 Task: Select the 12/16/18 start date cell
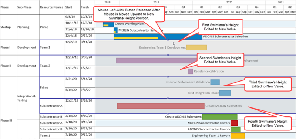pyautogui.click(x=73, y=60)
